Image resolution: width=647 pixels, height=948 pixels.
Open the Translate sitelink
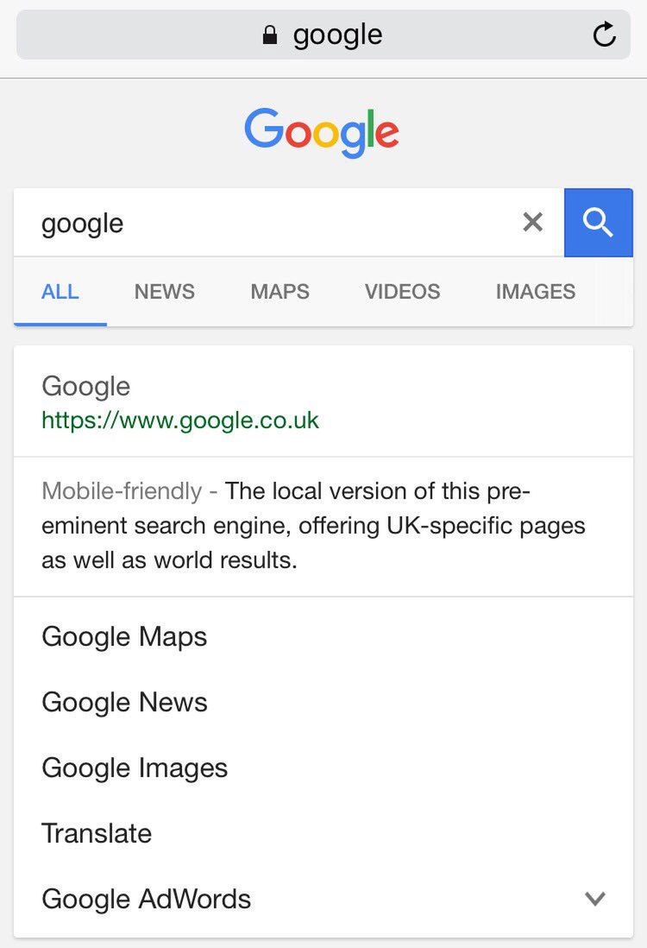click(x=97, y=833)
